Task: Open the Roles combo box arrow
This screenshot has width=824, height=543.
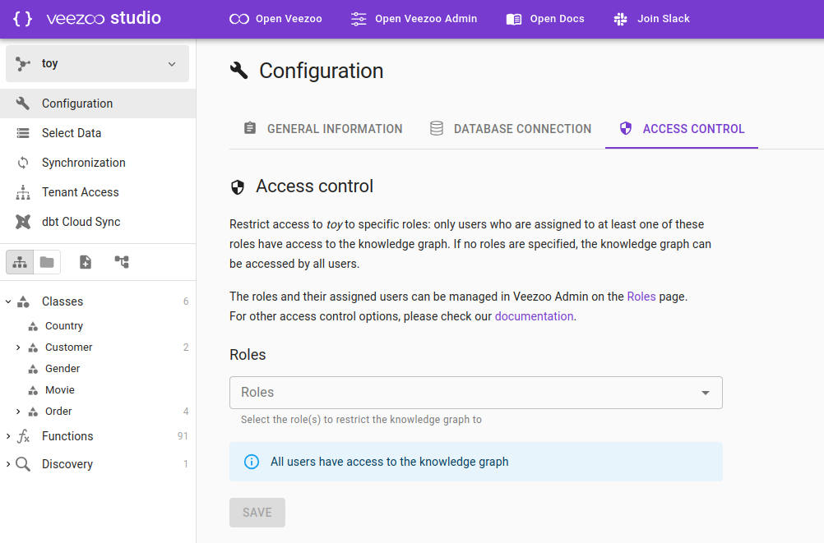Action: coord(706,393)
